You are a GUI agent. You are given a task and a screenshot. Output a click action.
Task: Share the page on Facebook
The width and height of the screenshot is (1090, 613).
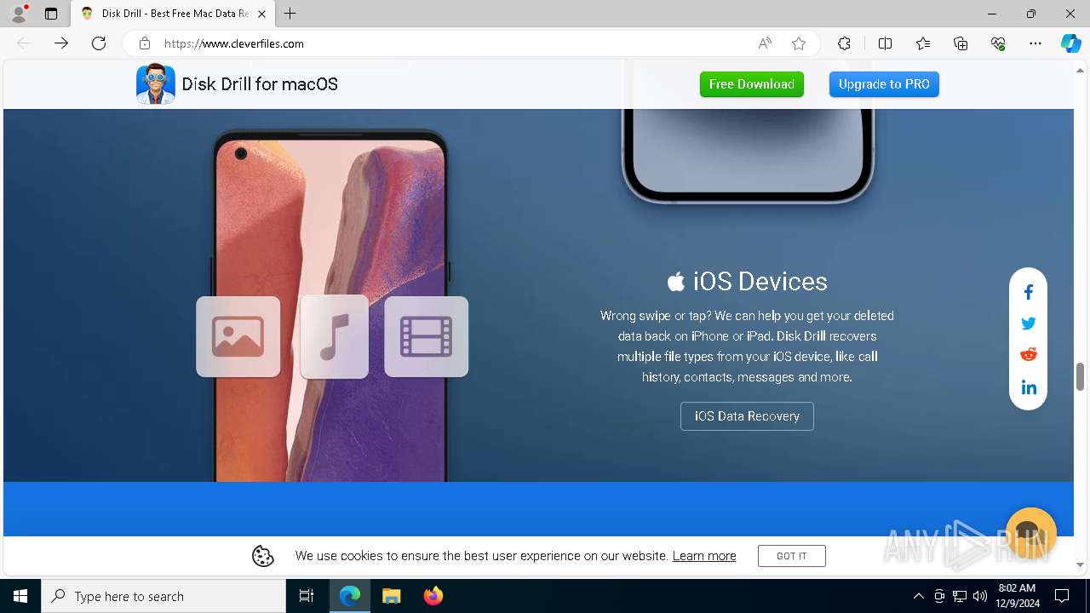[x=1029, y=293]
